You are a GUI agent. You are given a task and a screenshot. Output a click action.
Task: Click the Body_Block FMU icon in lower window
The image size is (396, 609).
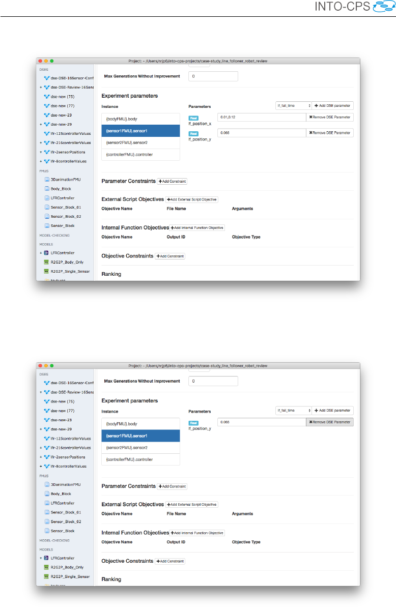click(46, 494)
